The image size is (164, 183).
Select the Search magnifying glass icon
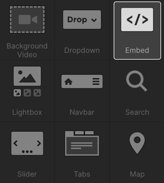tap(137, 81)
